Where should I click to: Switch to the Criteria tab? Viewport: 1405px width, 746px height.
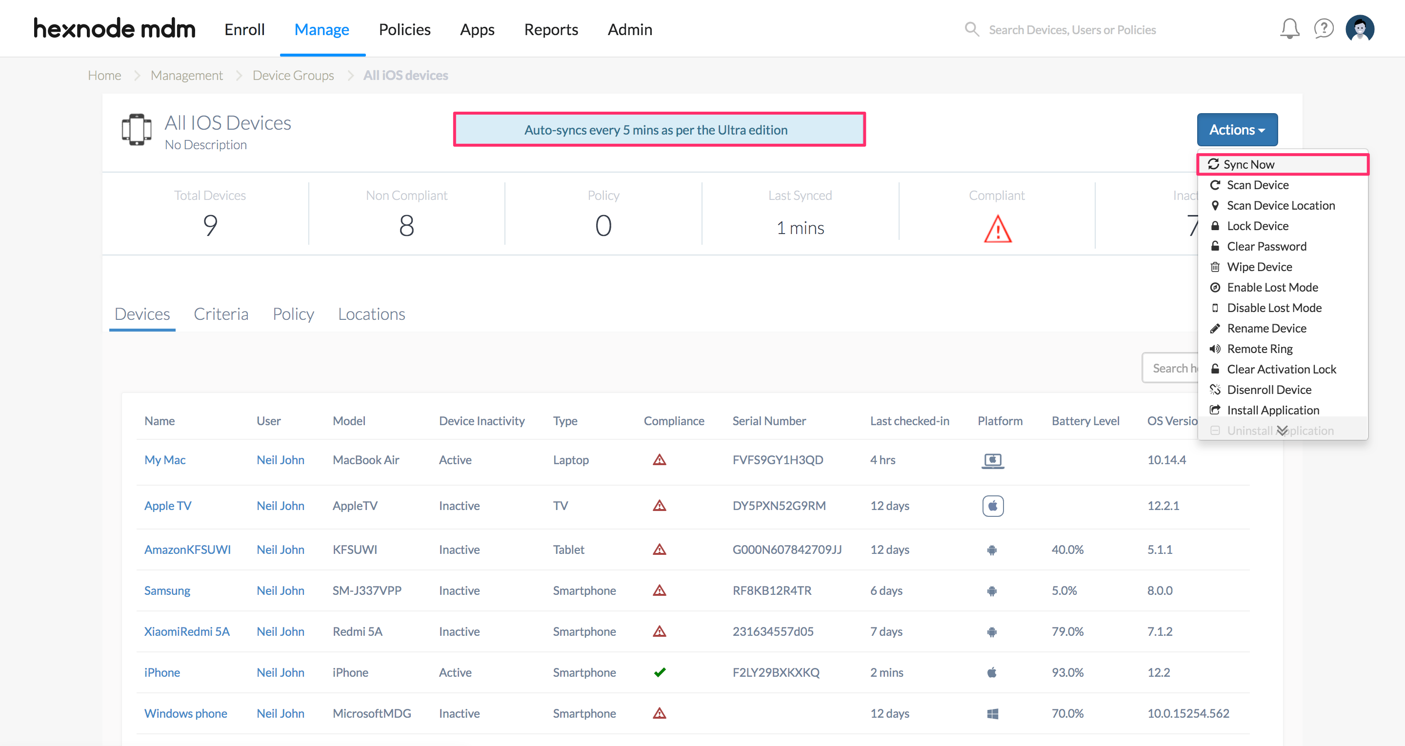(x=221, y=314)
